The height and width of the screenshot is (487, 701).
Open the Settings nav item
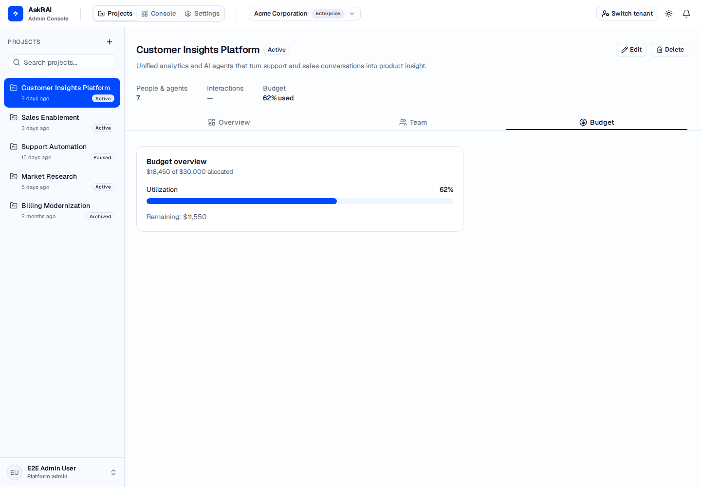coord(202,14)
